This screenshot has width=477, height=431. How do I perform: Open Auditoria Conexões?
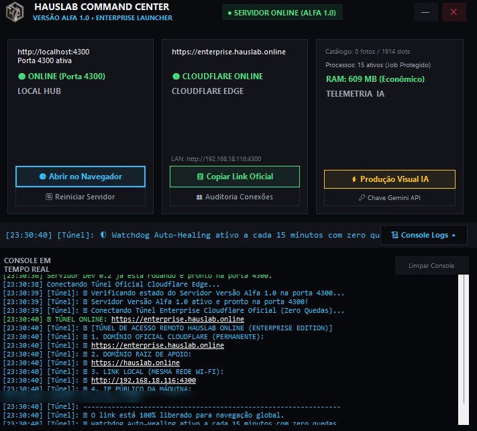coord(235,197)
